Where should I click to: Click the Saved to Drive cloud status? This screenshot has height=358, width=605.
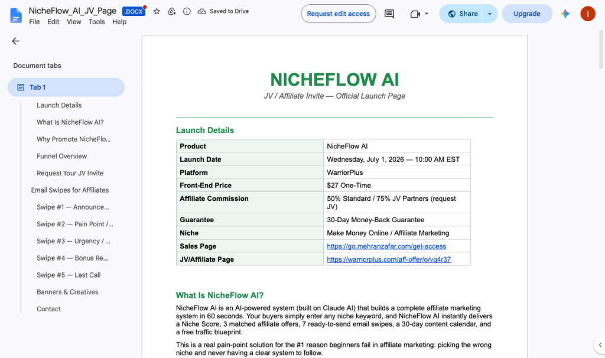(223, 11)
